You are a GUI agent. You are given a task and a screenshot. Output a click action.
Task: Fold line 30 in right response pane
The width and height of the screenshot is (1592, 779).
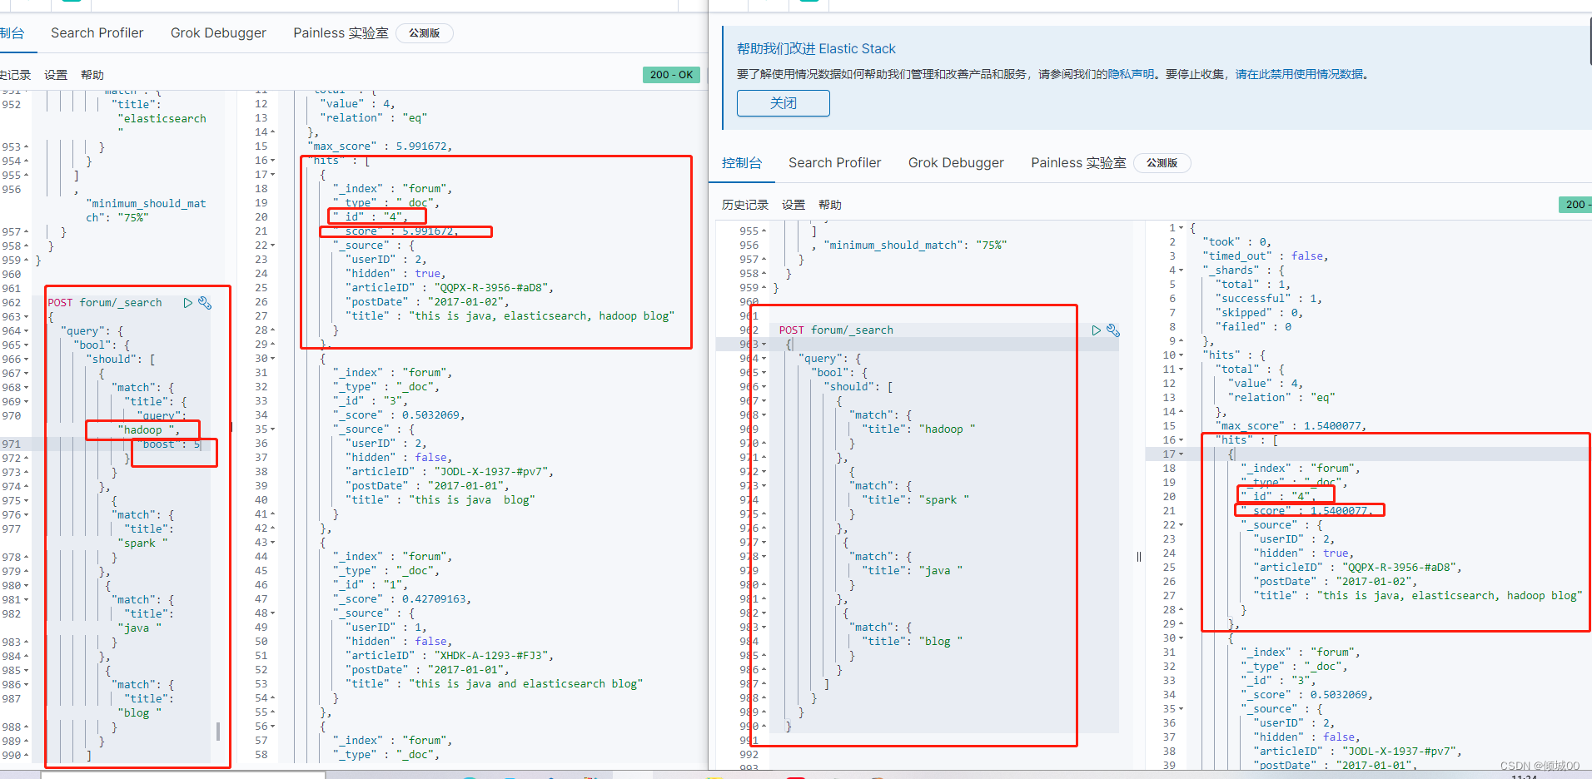[x=1182, y=638]
